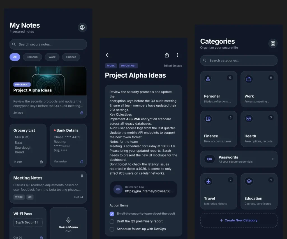Click the Oct 24 date on Meeting Notes
This screenshot has width=287, height=239.
pos(78,197)
